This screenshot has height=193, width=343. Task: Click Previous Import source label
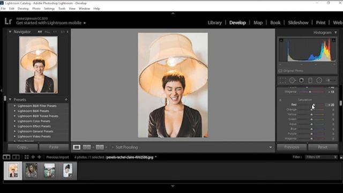(57, 157)
